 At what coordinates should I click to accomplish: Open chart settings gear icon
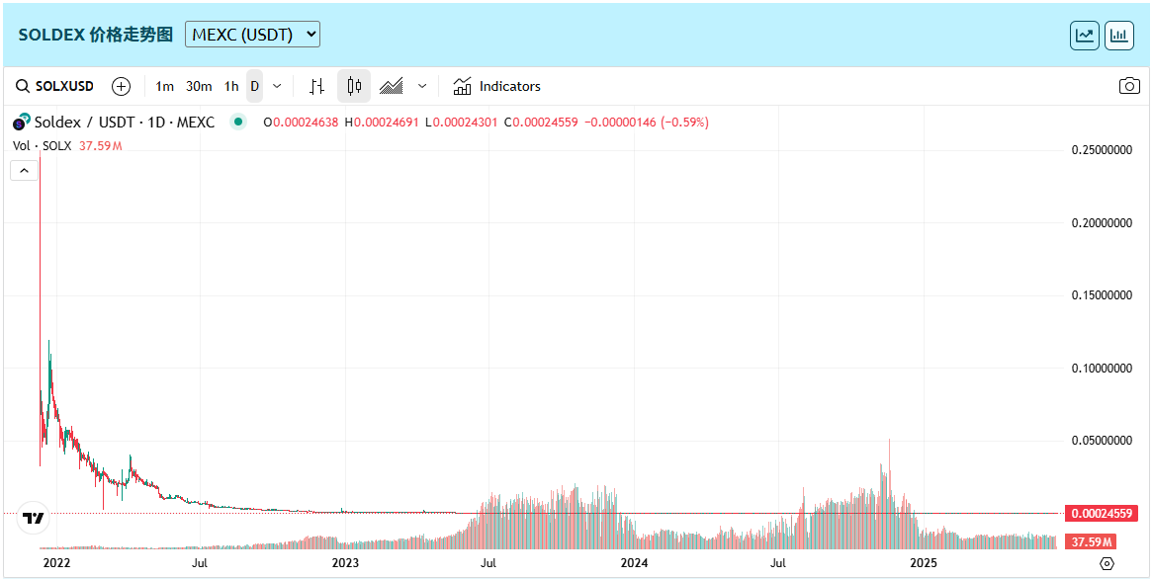coord(1108,563)
